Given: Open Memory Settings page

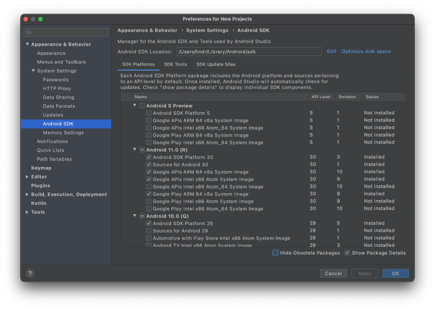Looking at the screenshot, I should click(63, 133).
